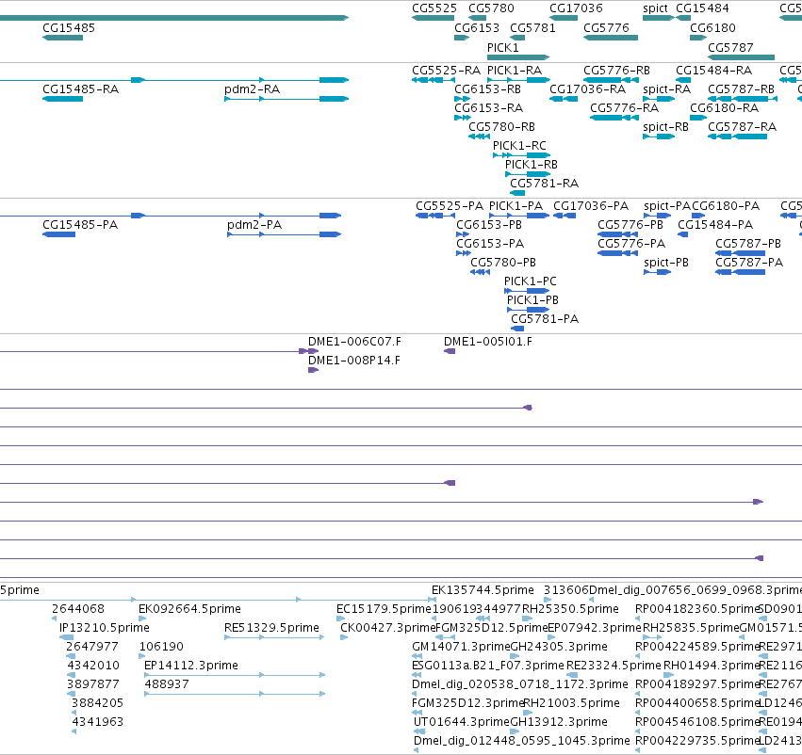Select the CG5787-PB protein label

(747, 244)
